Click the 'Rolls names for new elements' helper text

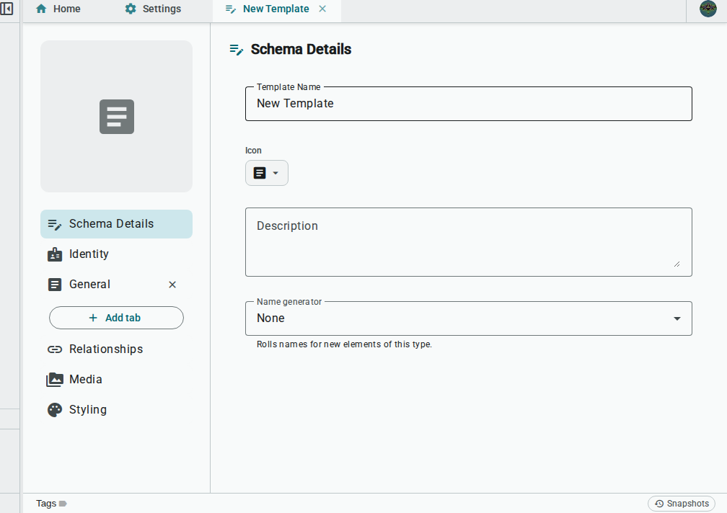[x=344, y=344]
